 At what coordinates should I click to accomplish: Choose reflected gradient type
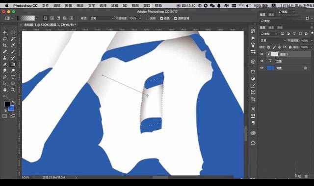click(x=65, y=18)
